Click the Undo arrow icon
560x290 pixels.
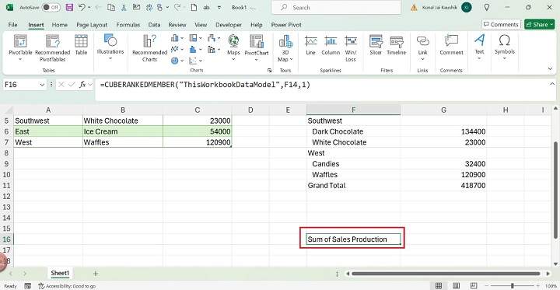click(x=82, y=7)
